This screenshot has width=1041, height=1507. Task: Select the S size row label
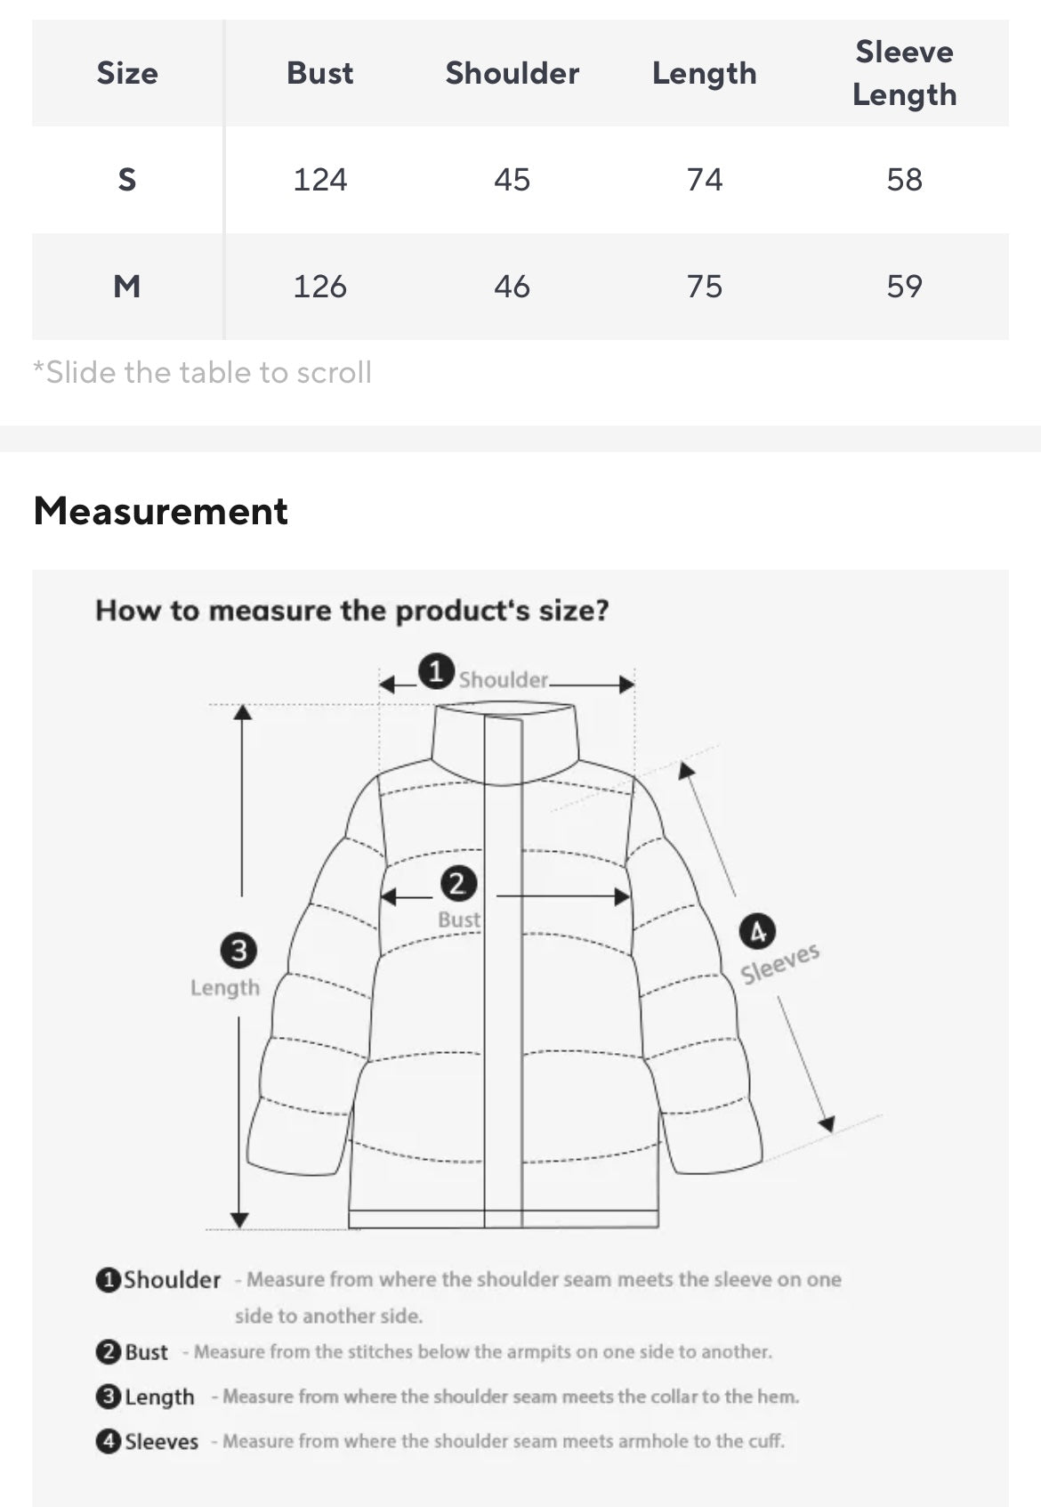[x=127, y=180]
